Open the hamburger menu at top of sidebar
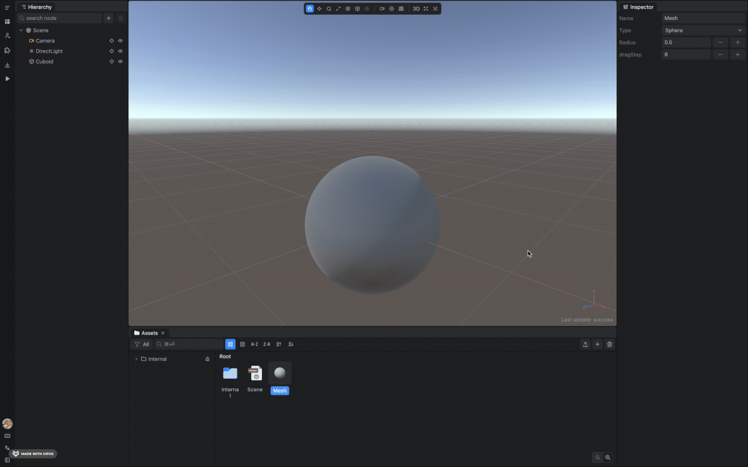The height and width of the screenshot is (467, 748). 7,8
